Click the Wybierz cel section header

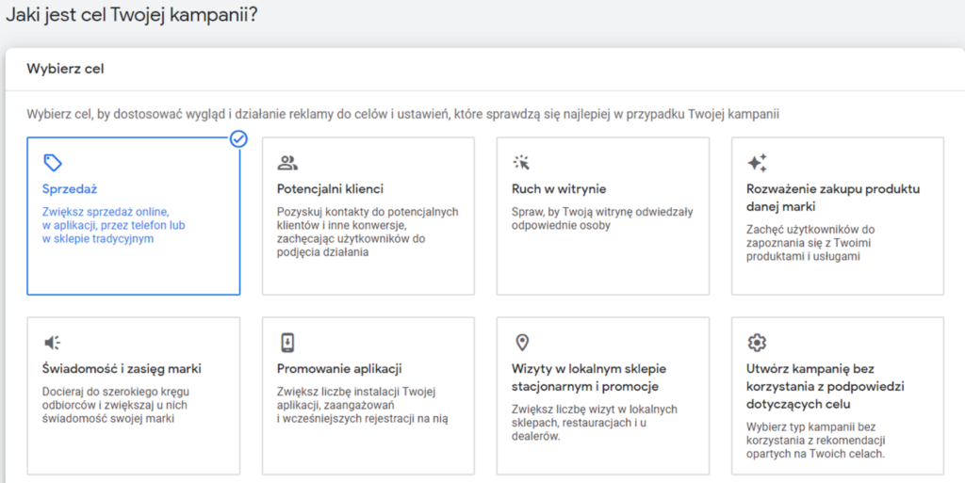[65, 69]
